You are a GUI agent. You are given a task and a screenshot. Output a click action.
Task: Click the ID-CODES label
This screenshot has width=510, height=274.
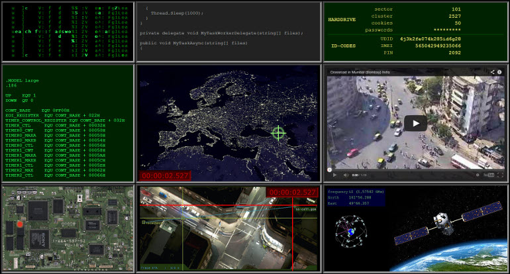pyautogui.click(x=343, y=46)
